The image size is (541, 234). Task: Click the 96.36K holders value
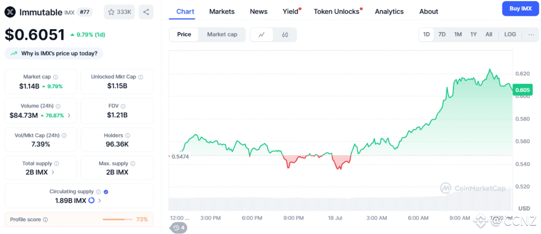(117, 144)
